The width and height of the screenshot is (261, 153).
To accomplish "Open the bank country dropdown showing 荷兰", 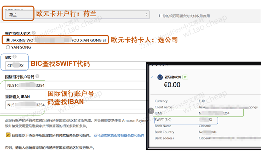I will 77,15.
